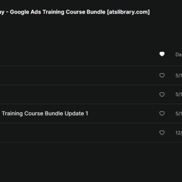Screen dimensions: 182x182
Task: Toggle heart in the second list row
Action: click(x=162, y=95)
